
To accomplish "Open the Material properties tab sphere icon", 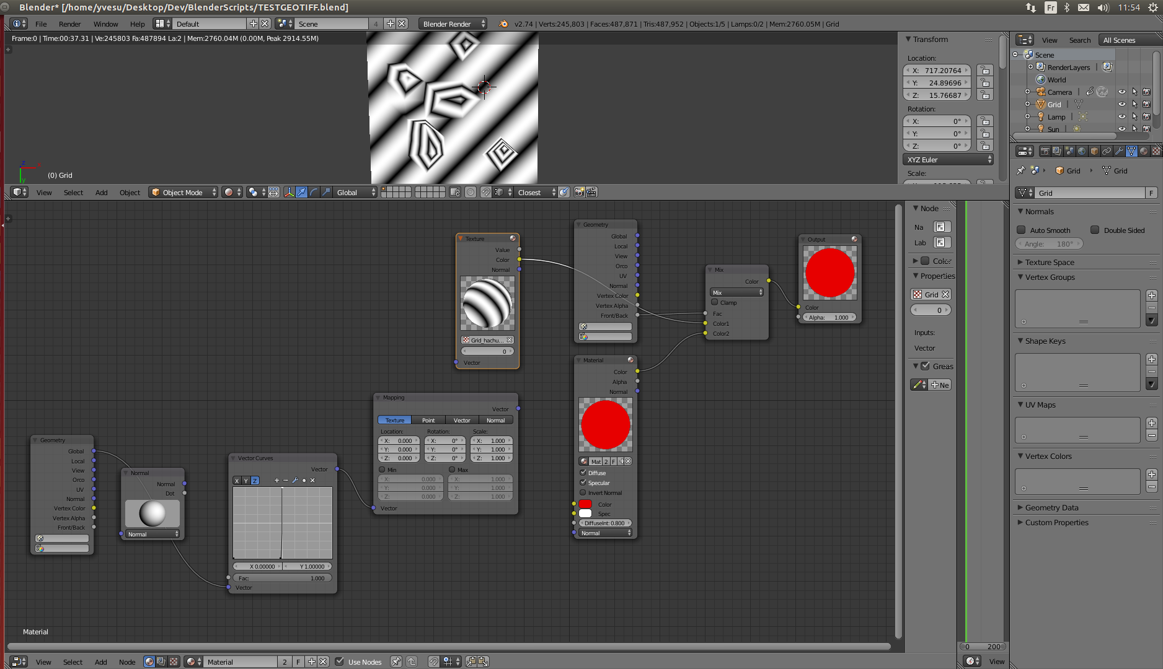I will [1144, 151].
